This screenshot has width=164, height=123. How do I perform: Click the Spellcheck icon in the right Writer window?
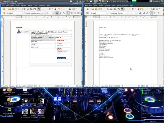click(119, 9)
